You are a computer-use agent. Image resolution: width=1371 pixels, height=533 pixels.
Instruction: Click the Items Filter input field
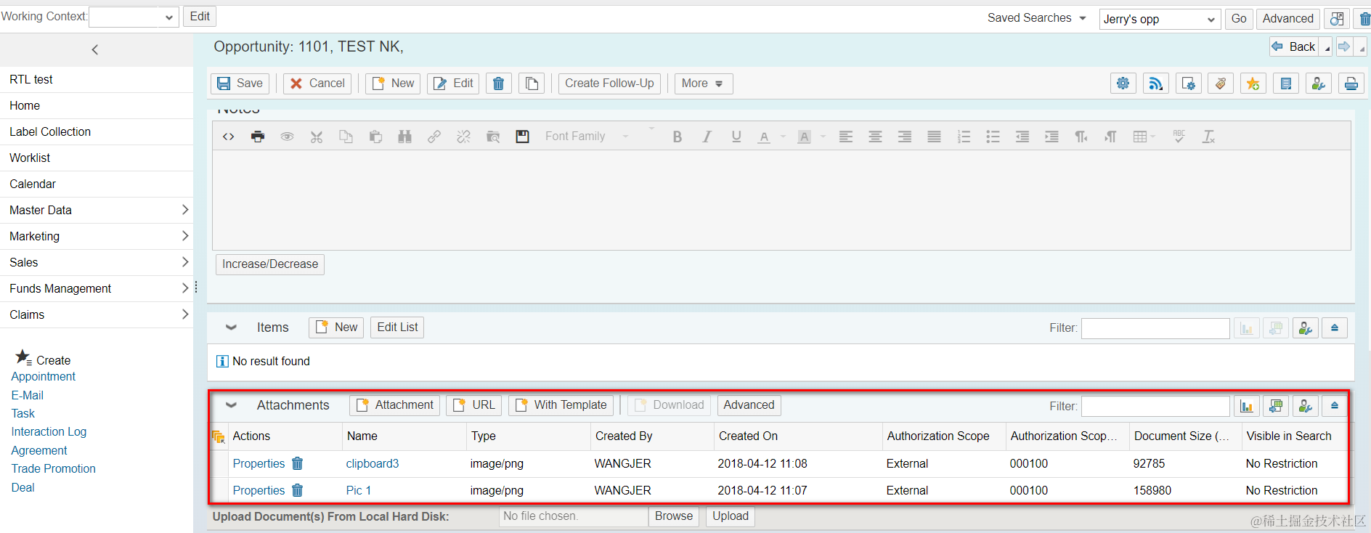pos(1155,328)
